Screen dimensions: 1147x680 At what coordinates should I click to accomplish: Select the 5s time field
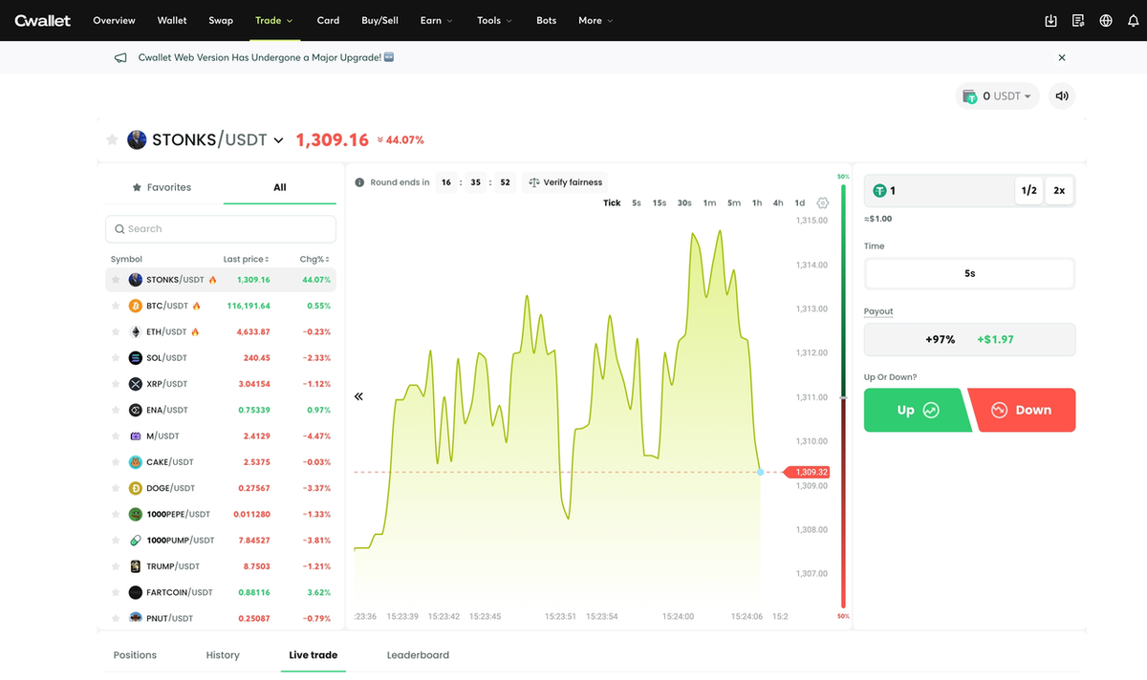point(969,273)
